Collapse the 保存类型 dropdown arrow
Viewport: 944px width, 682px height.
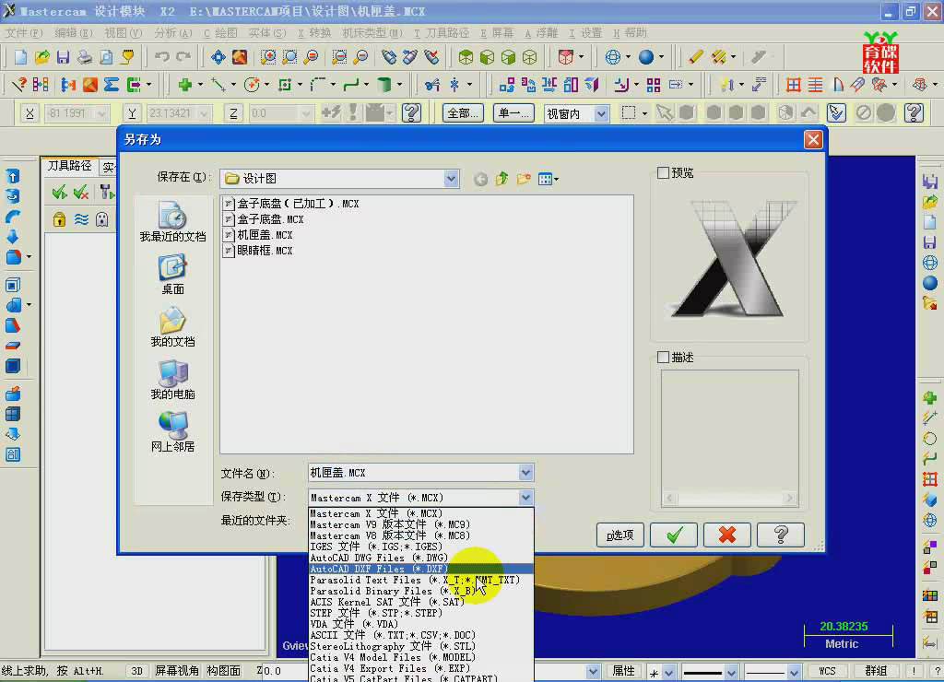(x=525, y=498)
